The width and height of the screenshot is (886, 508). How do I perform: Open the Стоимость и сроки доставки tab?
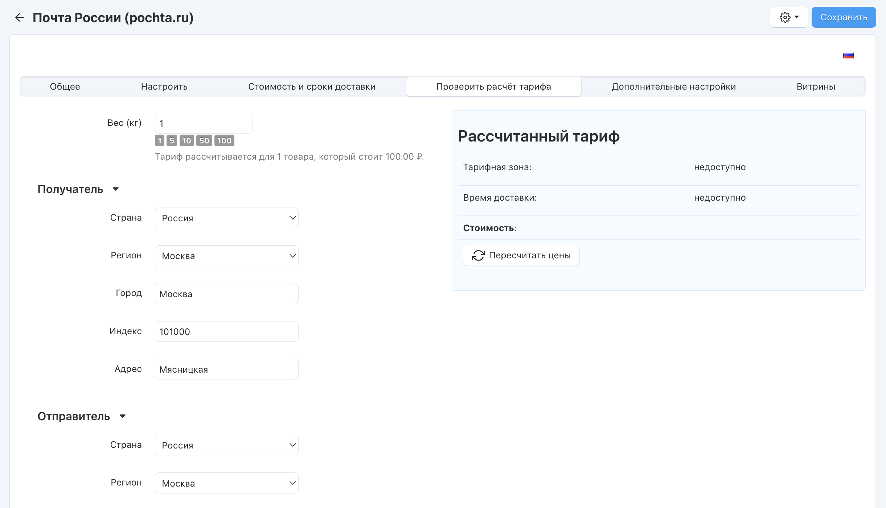coord(312,87)
